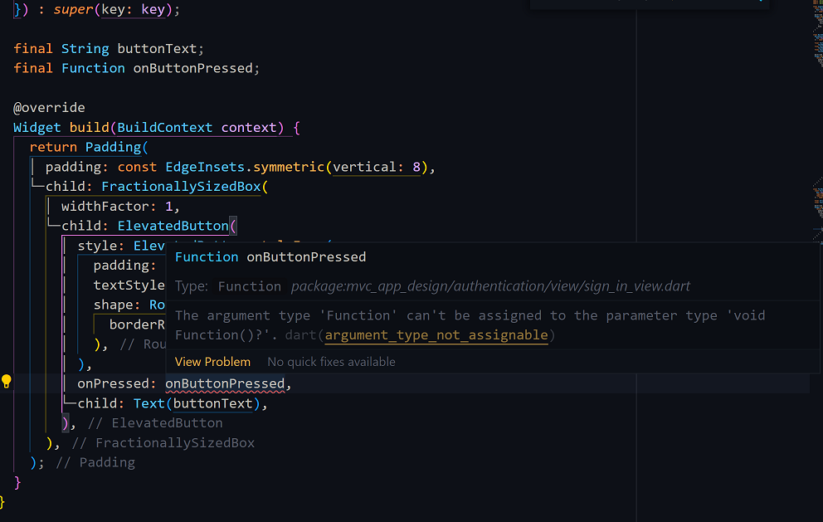Click FractionallySizedBox constructor
The image size is (823, 522).
(181, 187)
